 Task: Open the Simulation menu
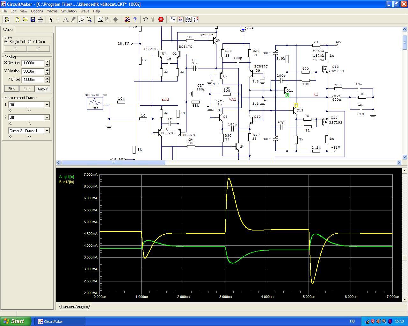pyautogui.click(x=69, y=11)
